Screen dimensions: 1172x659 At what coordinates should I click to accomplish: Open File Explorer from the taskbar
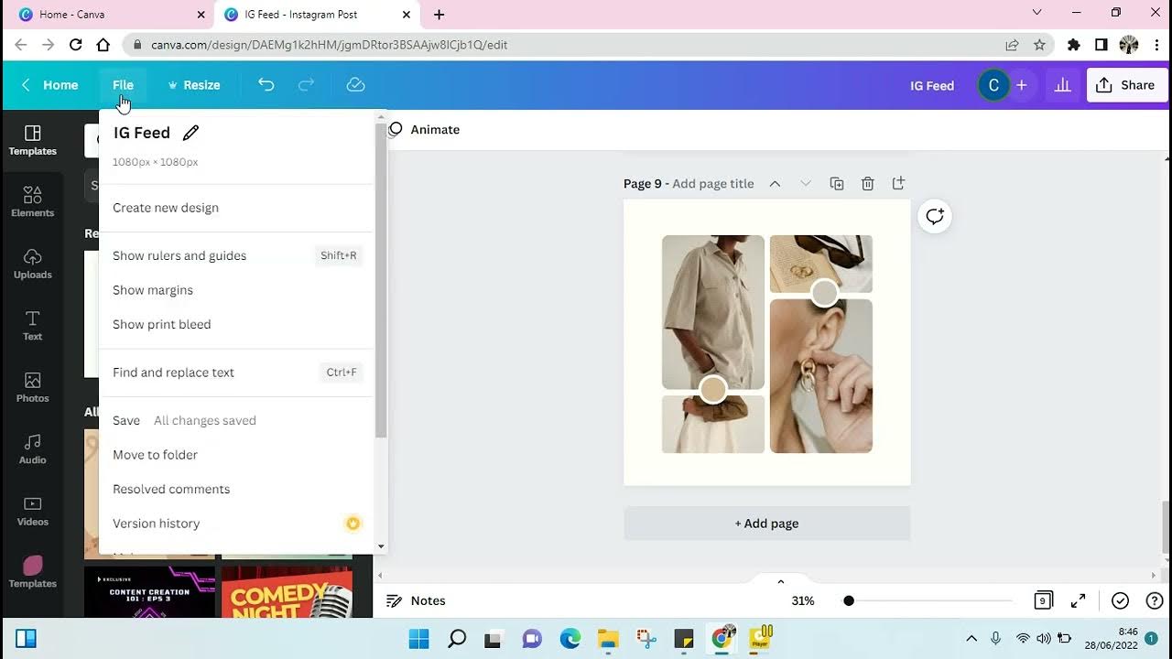[x=608, y=638]
